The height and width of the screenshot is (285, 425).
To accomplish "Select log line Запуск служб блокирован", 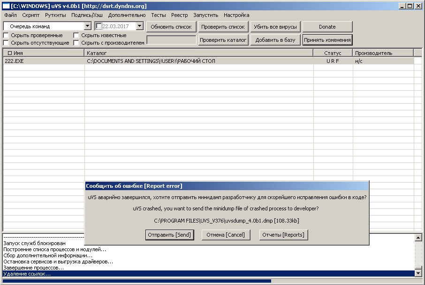I will (x=34, y=243).
